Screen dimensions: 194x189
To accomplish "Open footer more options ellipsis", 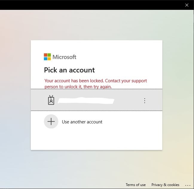I will (x=188, y=185).
